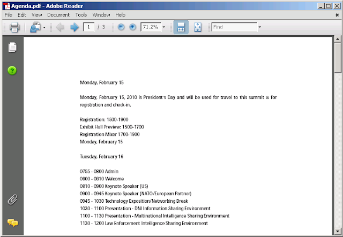Click 'Registration Mixer 1700-1900' line
The width and height of the screenshot is (343, 237).
point(109,134)
